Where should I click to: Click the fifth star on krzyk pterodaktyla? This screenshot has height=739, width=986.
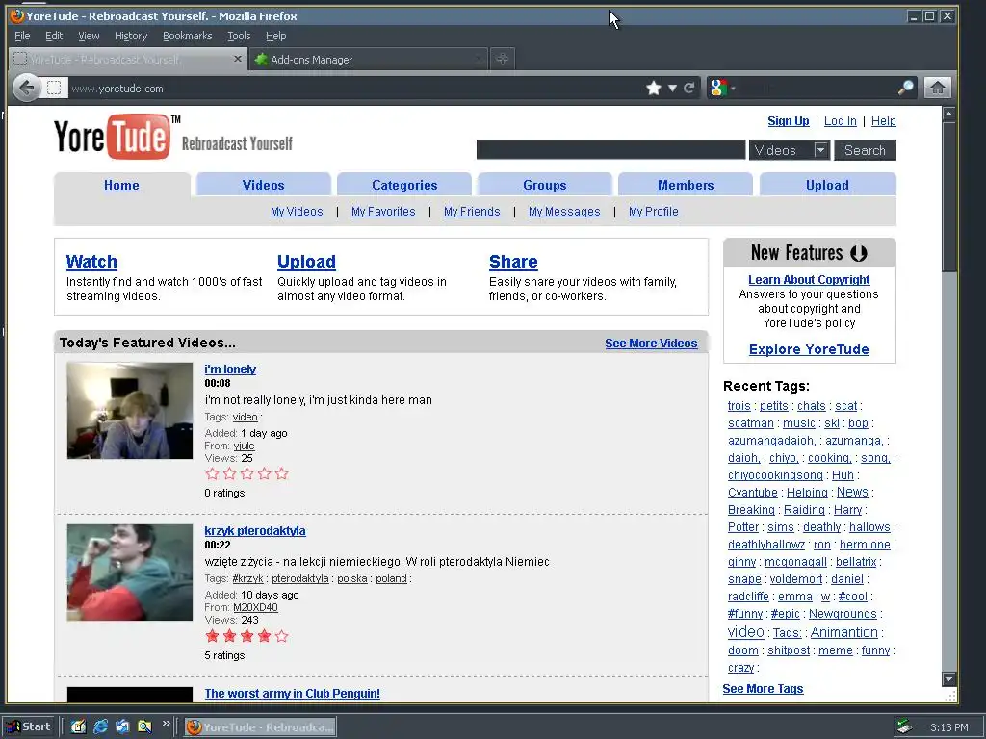click(282, 636)
